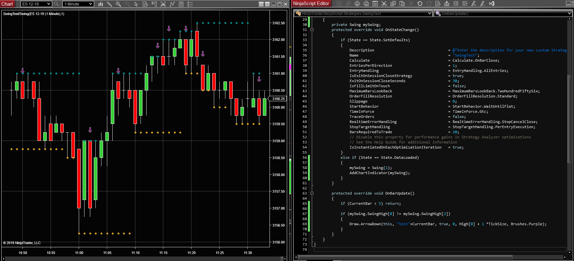Collapse the OnStateChange() code block

coord(312,30)
